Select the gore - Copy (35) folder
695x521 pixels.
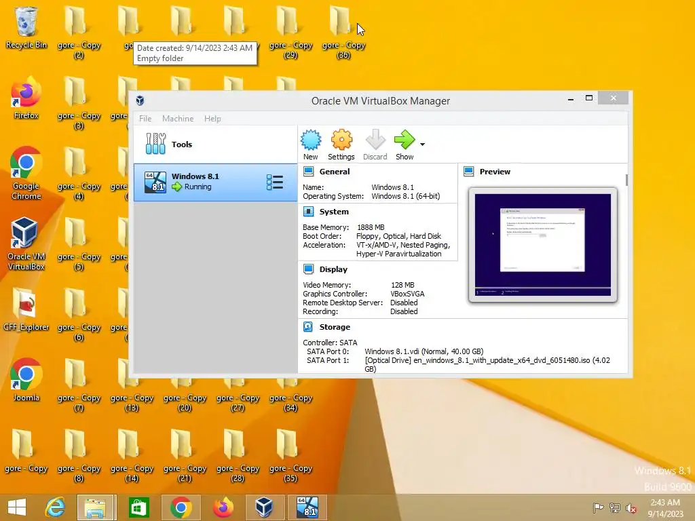pyautogui.click(x=290, y=455)
